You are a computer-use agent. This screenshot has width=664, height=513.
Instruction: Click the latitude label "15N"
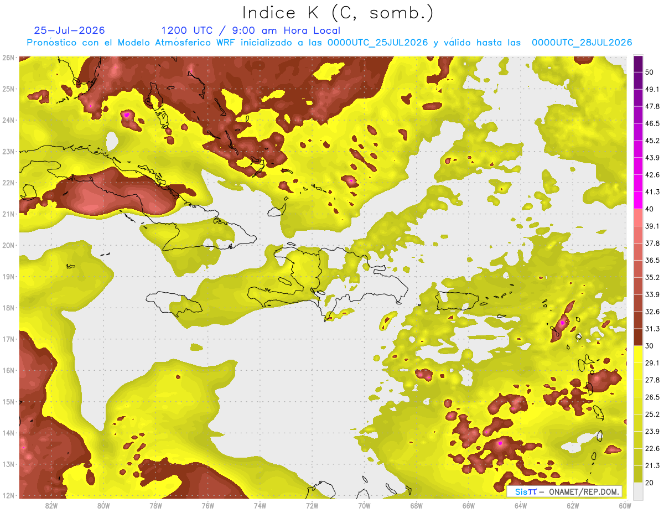pos(8,402)
